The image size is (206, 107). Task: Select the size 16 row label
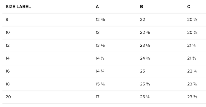click(x=8, y=71)
